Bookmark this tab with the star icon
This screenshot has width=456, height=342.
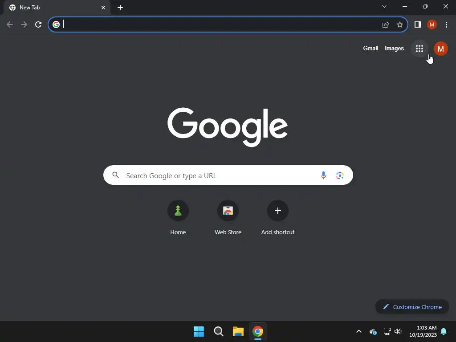[x=400, y=25]
